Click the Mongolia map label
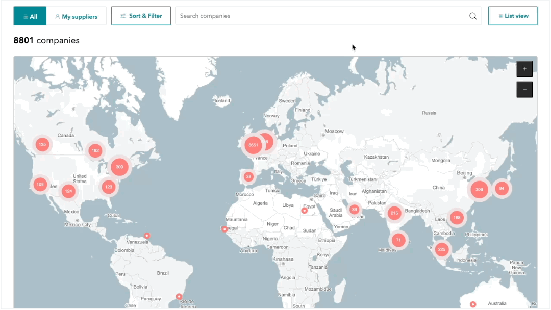This screenshot has height=310, width=551. tap(441, 161)
